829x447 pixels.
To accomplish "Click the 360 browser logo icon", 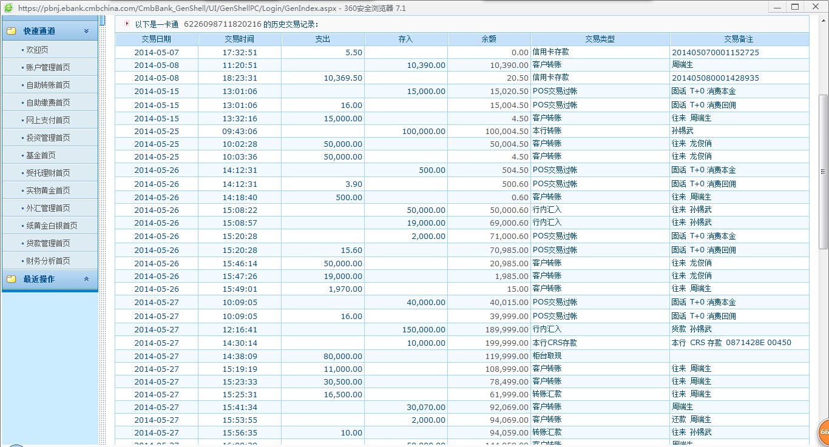I will point(8,8).
